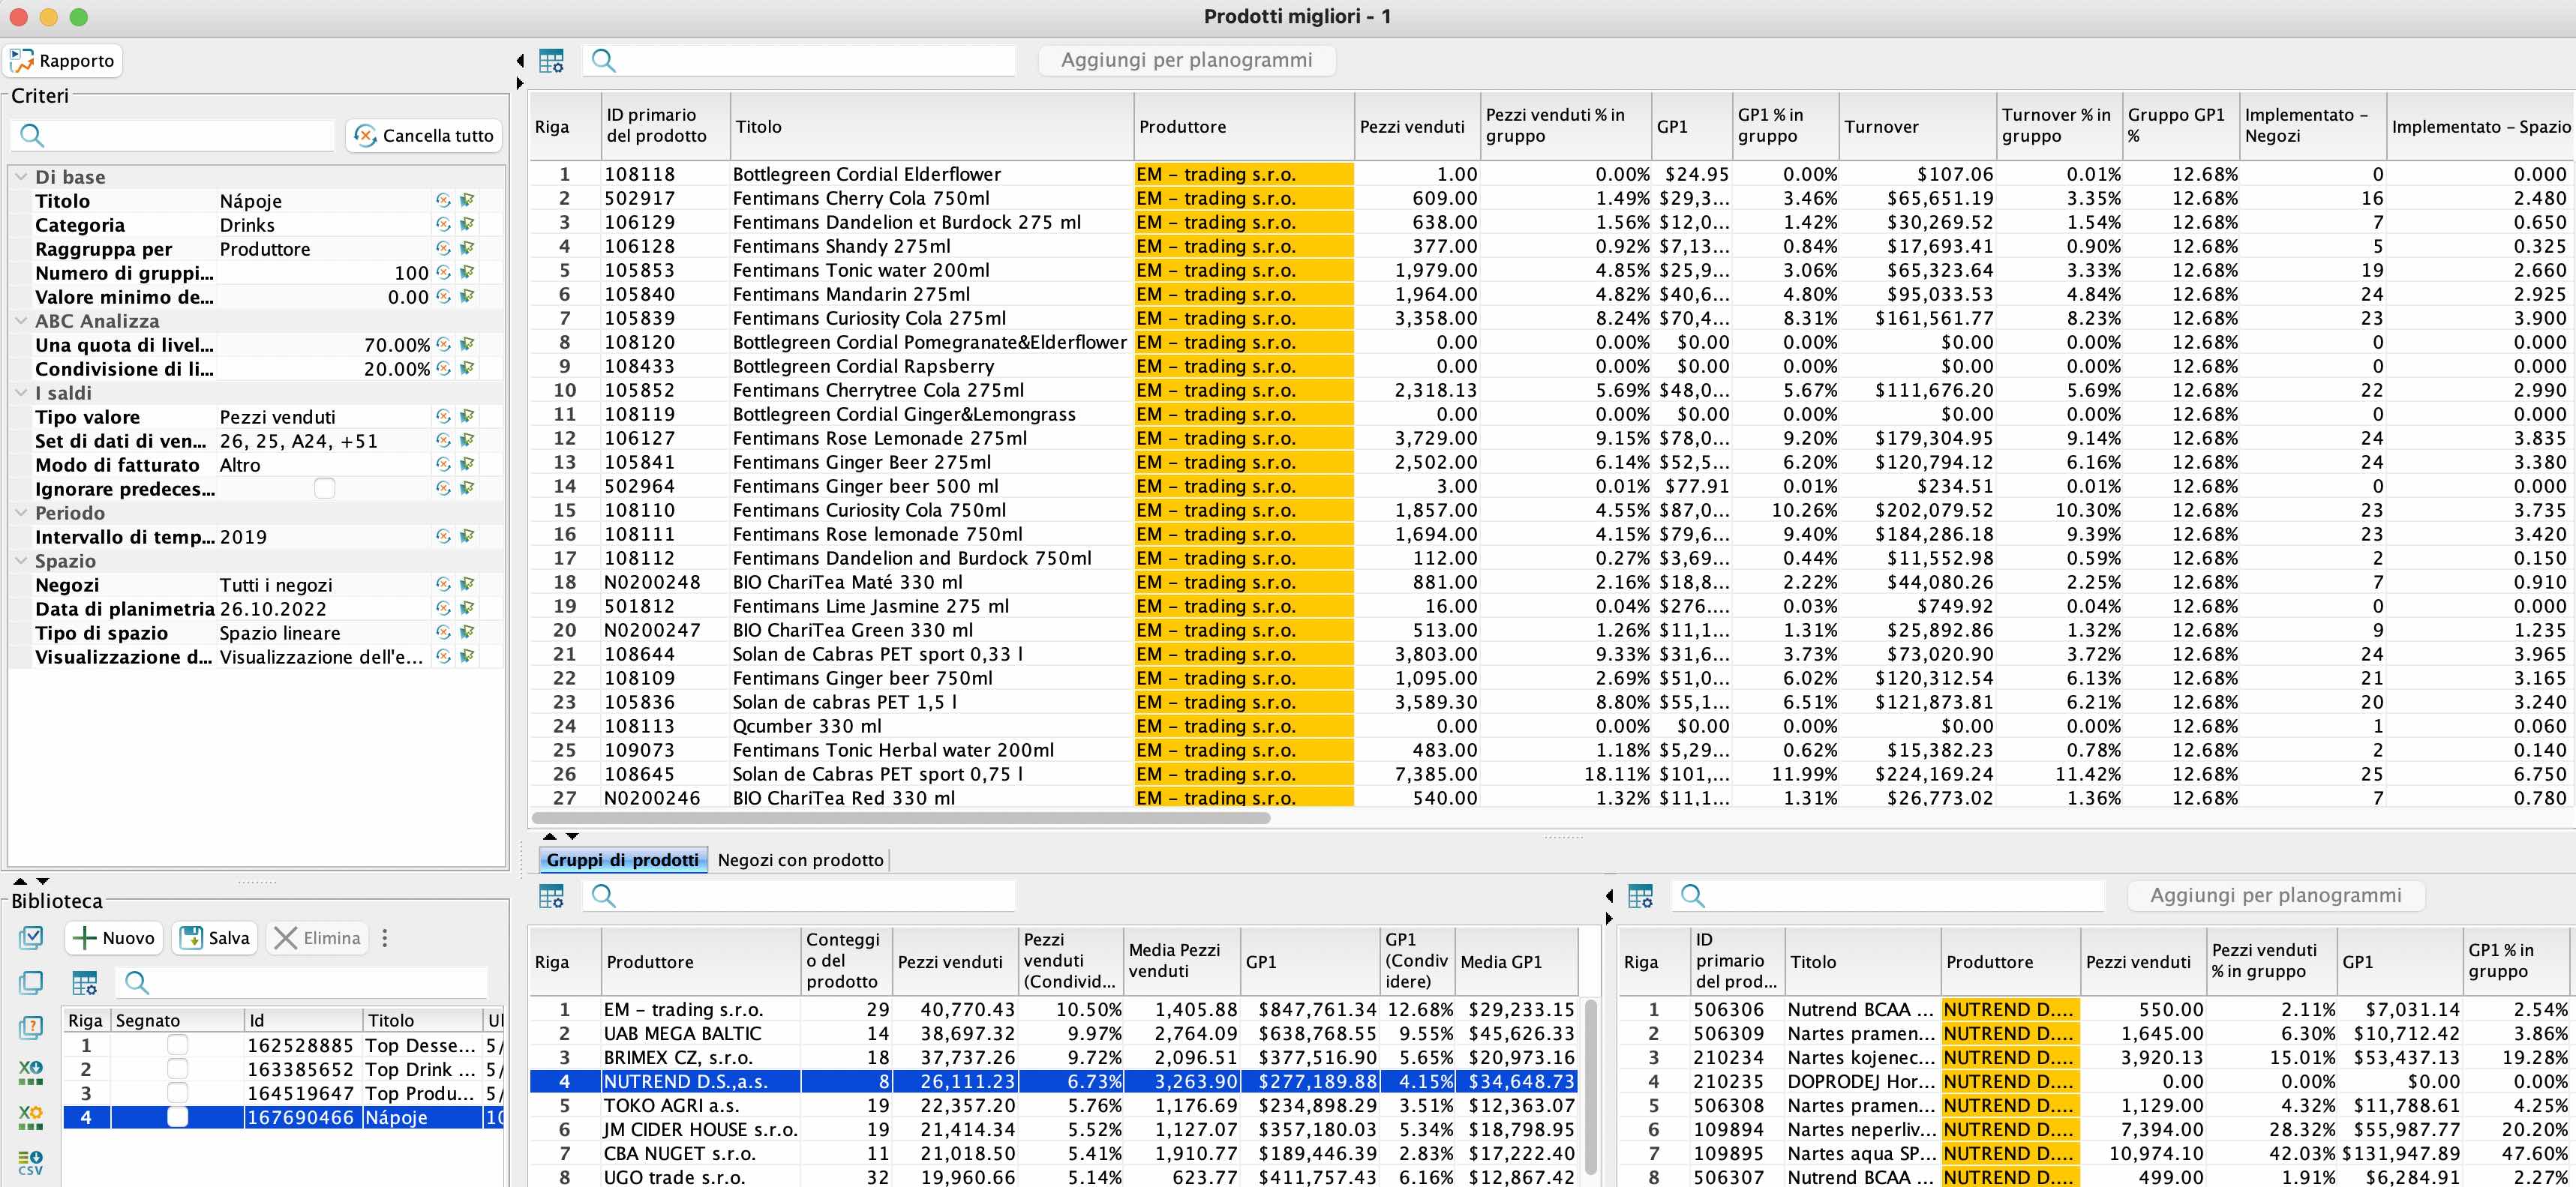Click reset icon beside the Categoria criterion

(443, 225)
